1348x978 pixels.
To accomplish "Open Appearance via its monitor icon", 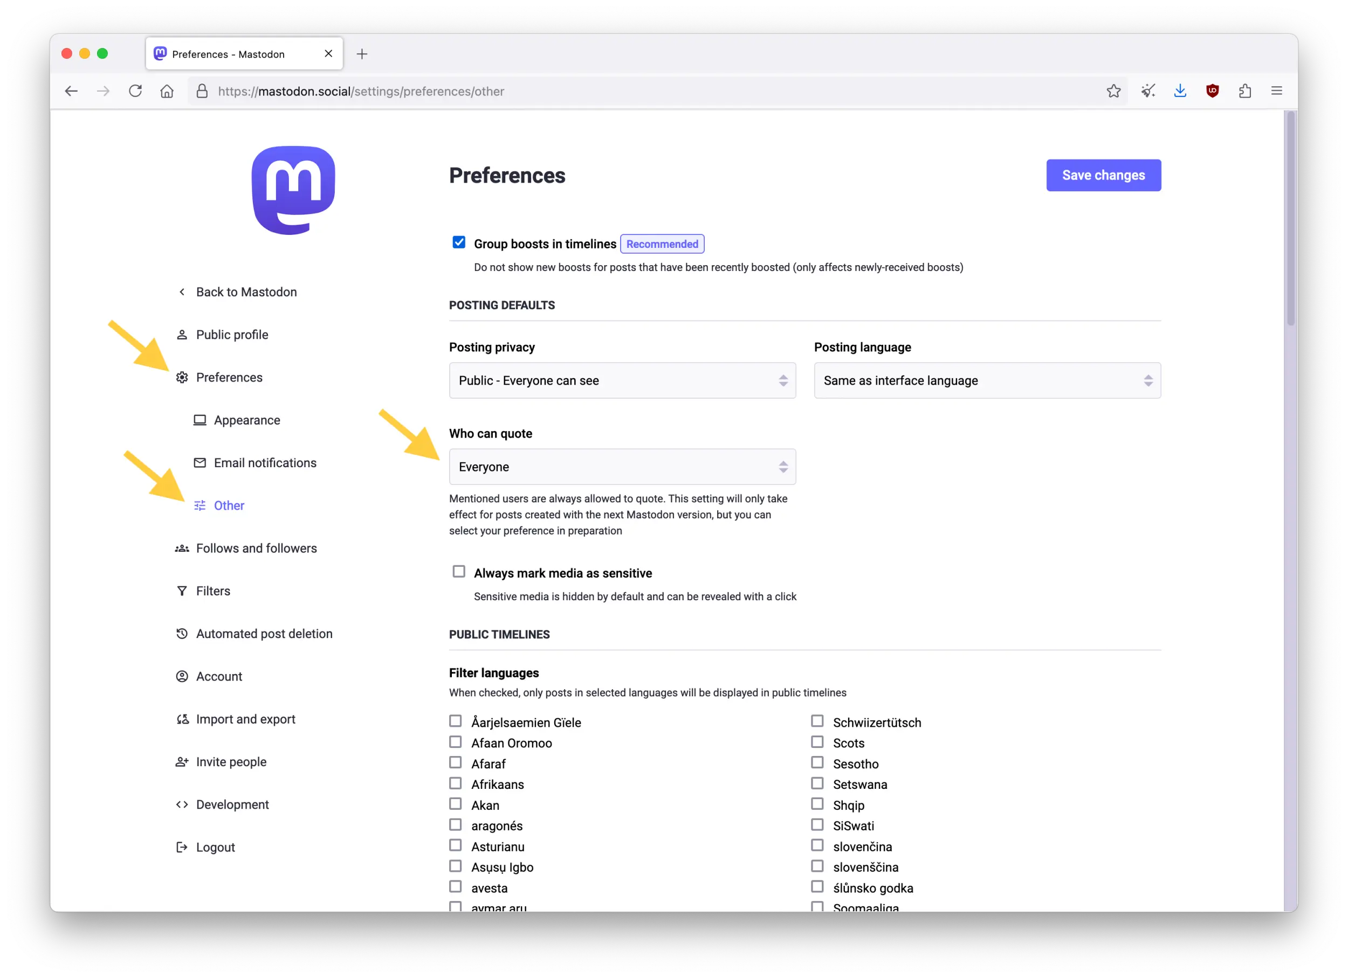I will coord(200,420).
